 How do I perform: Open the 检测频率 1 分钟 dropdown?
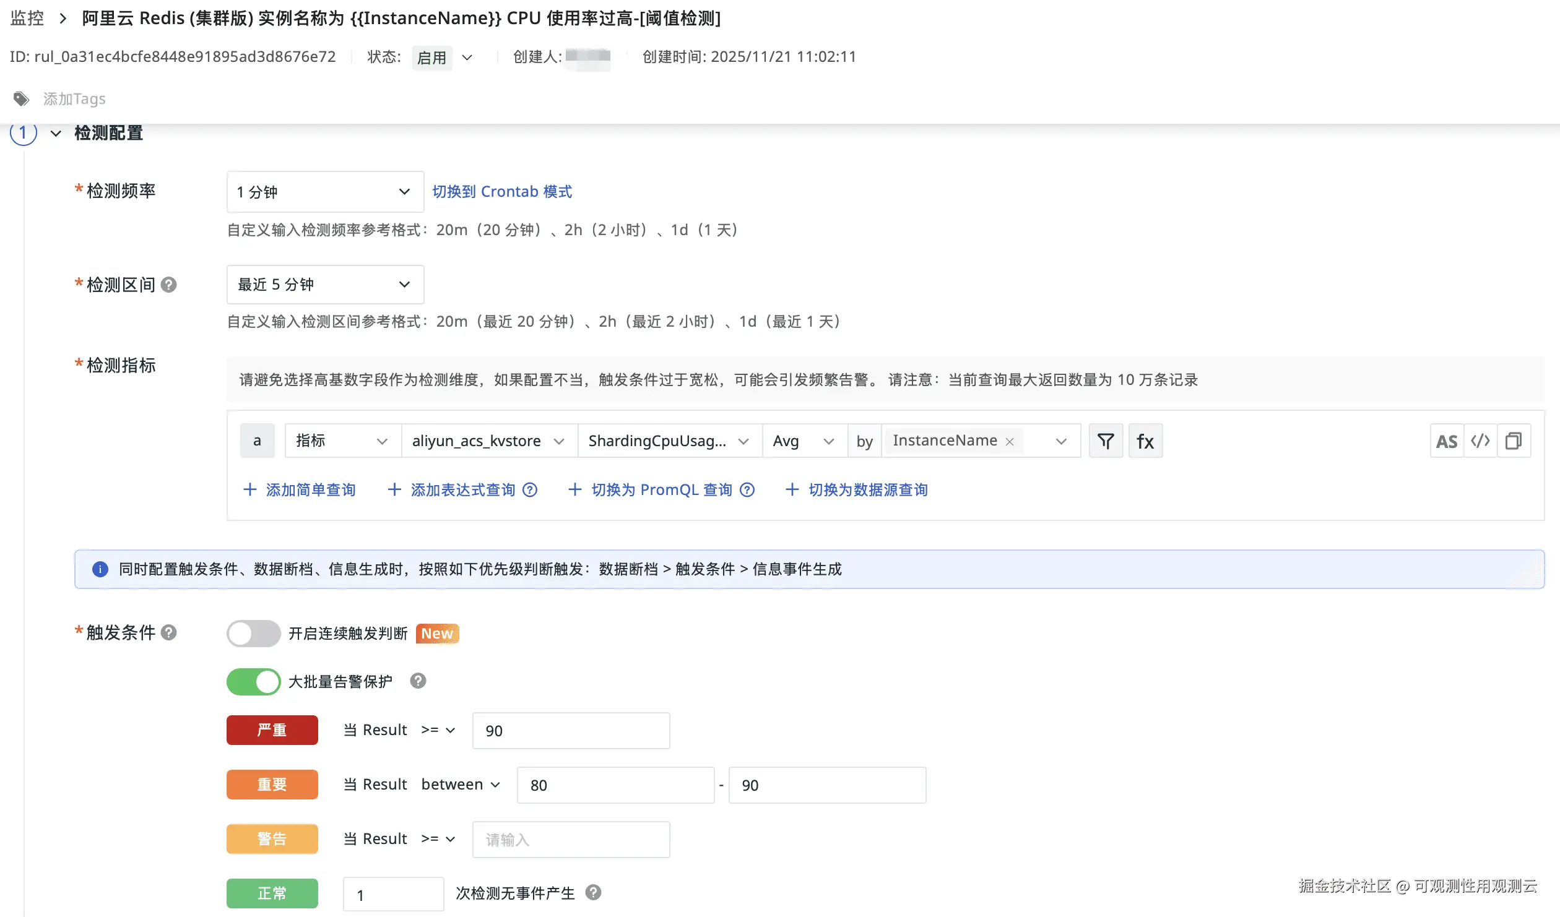(x=325, y=192)
